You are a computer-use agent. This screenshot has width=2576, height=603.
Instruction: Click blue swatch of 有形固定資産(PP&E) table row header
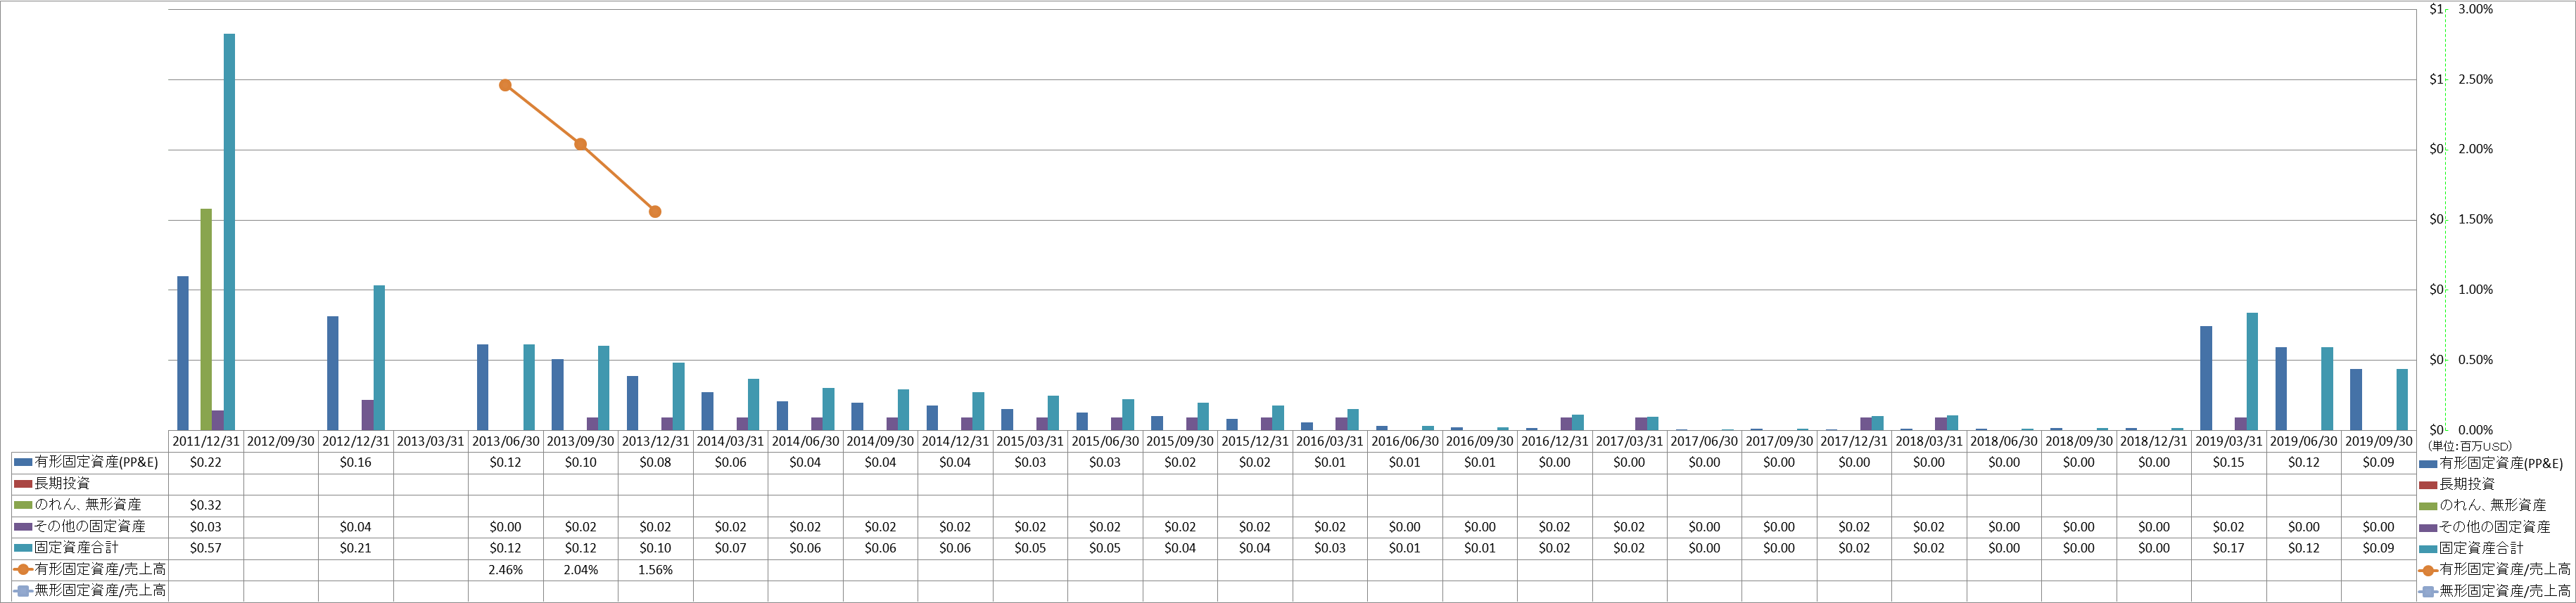[23, 463]
